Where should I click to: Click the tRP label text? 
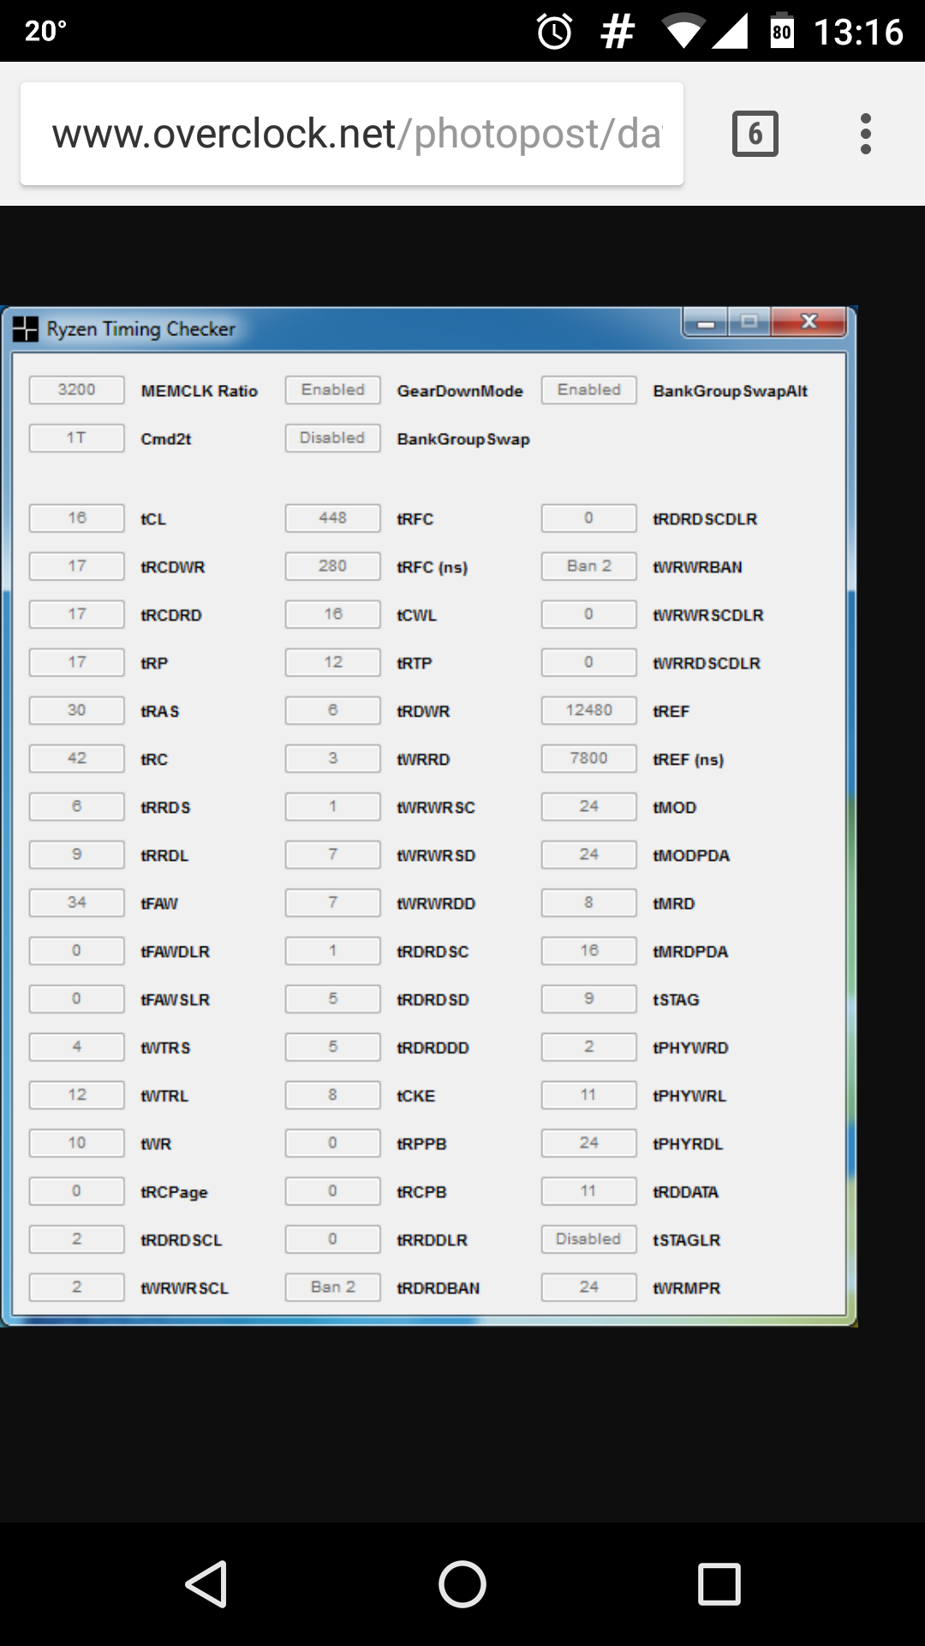coord(154,664)
